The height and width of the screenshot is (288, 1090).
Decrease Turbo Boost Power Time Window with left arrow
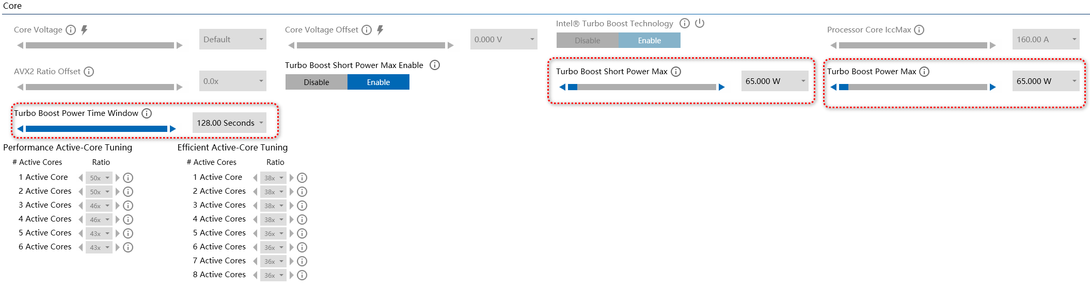click(20, 129)
